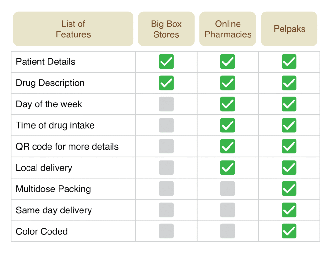The image size is (331, 254).
Task: Click Big Box Stores Day of the week box
Action: (166, 104)
